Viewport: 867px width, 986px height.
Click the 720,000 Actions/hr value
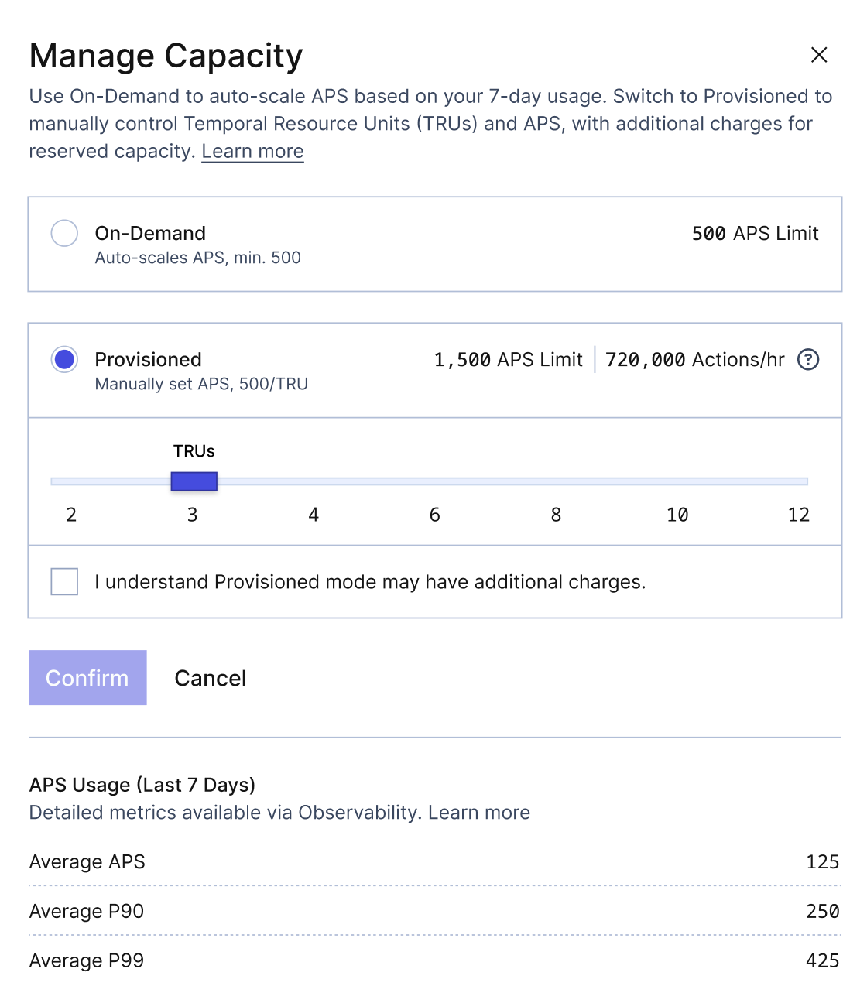point(694,359)
